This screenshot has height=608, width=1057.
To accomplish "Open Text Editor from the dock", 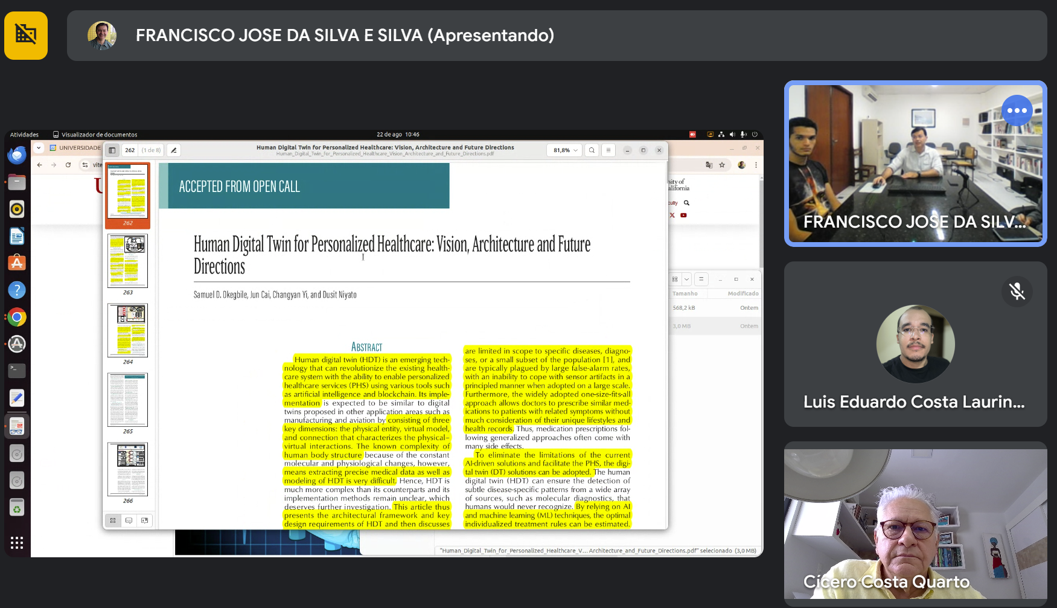I will coord(17,398).
